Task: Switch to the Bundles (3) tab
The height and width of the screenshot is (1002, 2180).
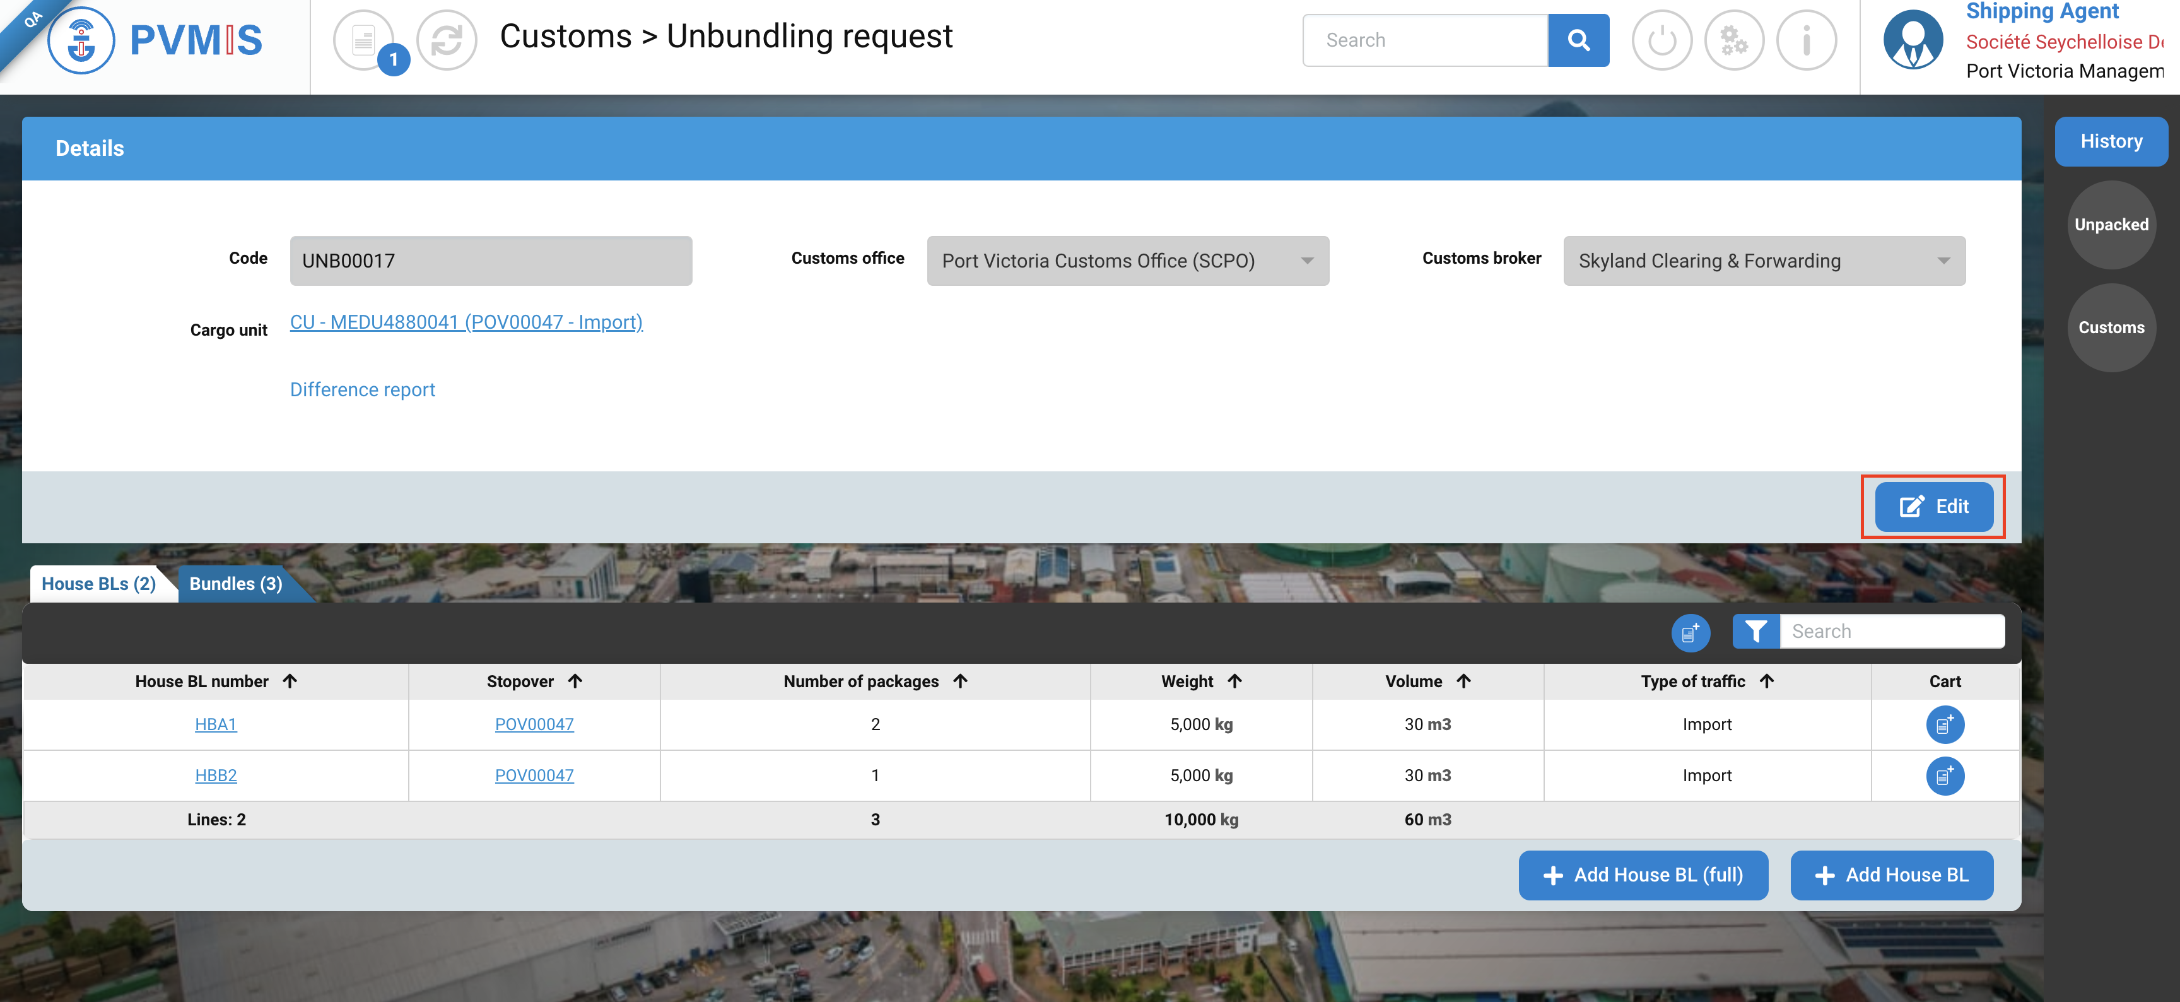Action: 235,584
